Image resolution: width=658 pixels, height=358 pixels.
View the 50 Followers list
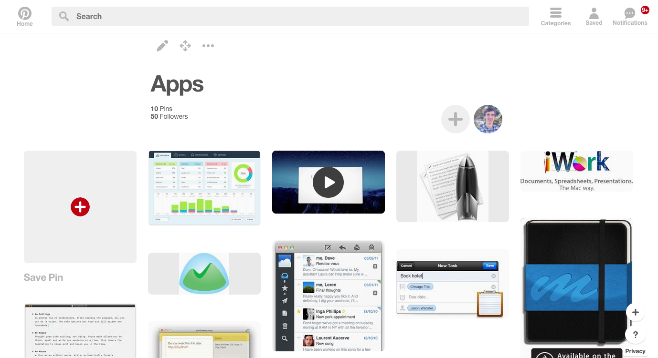coord(169,116)
